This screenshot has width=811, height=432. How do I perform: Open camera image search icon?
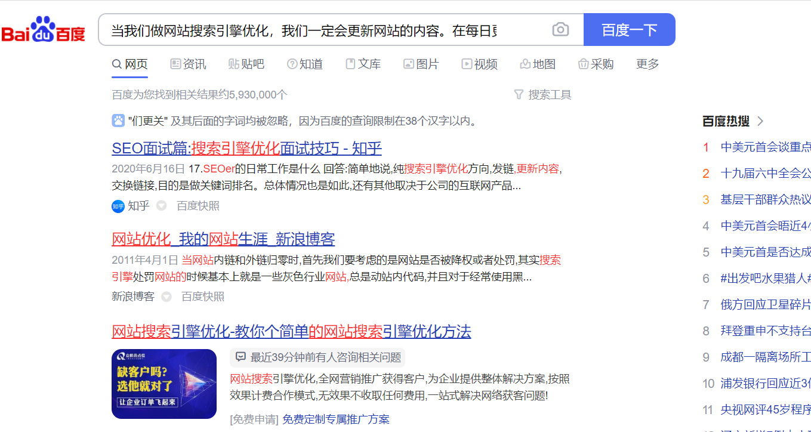coord(560,29)
